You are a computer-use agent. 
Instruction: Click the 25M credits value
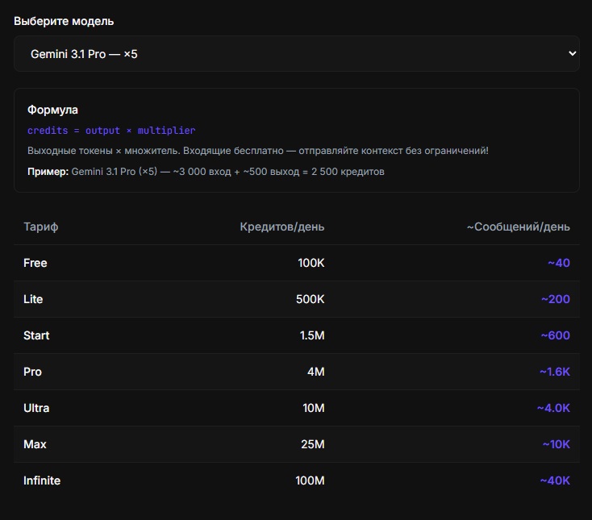(x=313, y=444)
